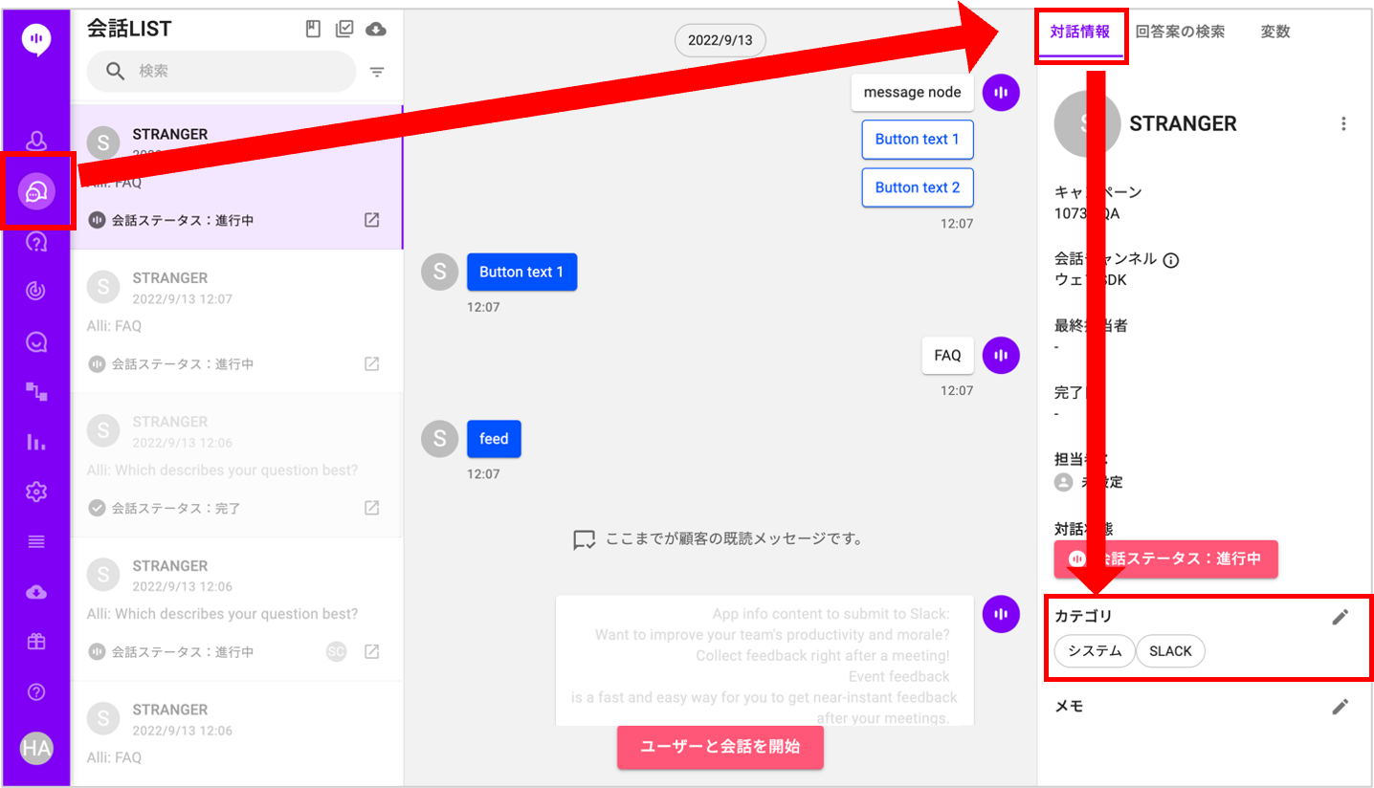Open the conversations icon in the sidebar

tap(36, 192)
